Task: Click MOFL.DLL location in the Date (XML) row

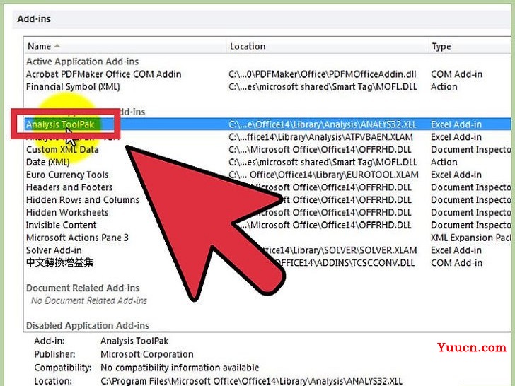Action: (323, 163)
